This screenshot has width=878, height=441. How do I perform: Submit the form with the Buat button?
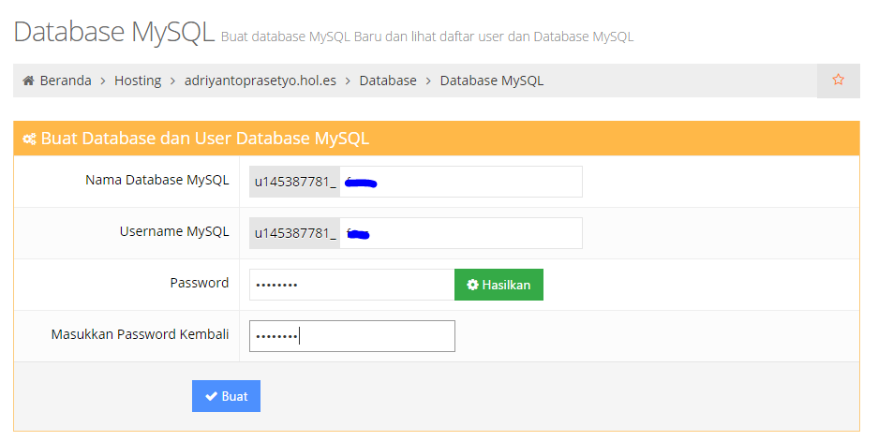[226, 396]
